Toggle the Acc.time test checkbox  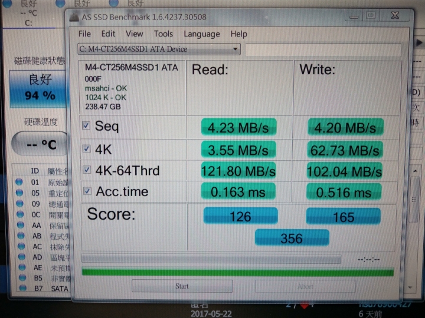click(x=87, y=191)
